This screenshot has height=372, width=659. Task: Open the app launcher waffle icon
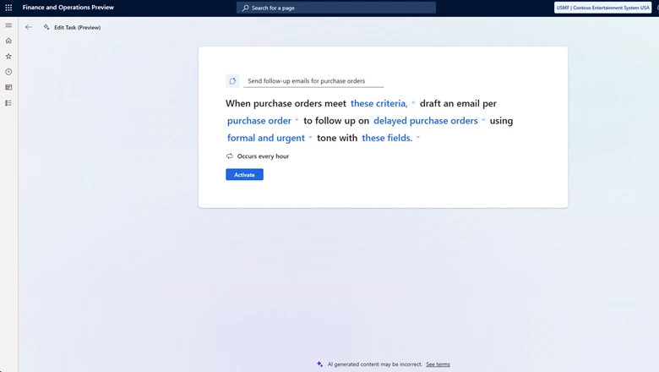(8, 8)
